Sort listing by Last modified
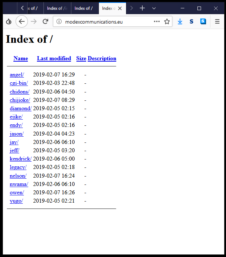The width and height of the screenshot is (226, 257). [x=54, y=58]
